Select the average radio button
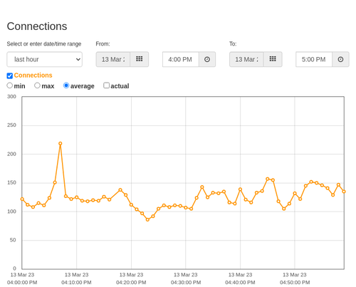The height and width of the screenshot is (287, 356). pos(66,85)
